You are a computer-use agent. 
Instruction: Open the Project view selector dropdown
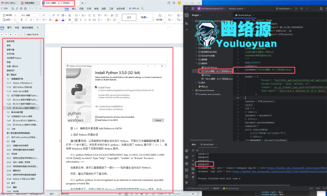click(x=196, y=15)
